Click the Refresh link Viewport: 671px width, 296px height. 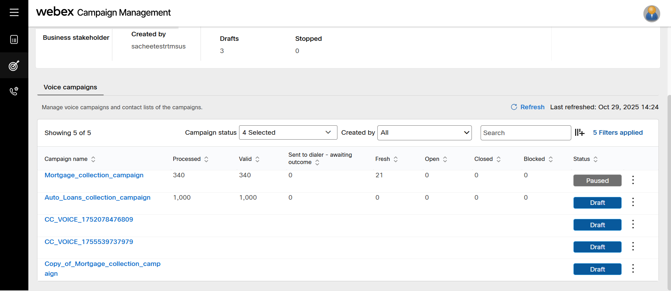pyautogui.click(x=532, y=107)
